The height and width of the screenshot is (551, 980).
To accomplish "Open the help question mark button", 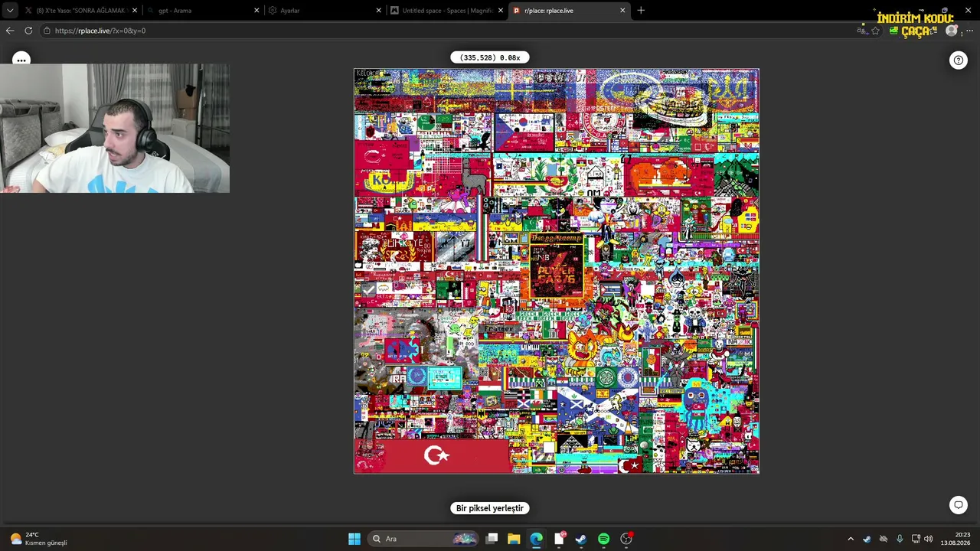I will tap(959, 60).
